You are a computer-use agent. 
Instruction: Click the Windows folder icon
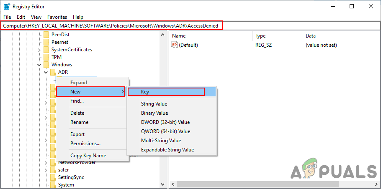pyautogui.click(x=46, y=65)
